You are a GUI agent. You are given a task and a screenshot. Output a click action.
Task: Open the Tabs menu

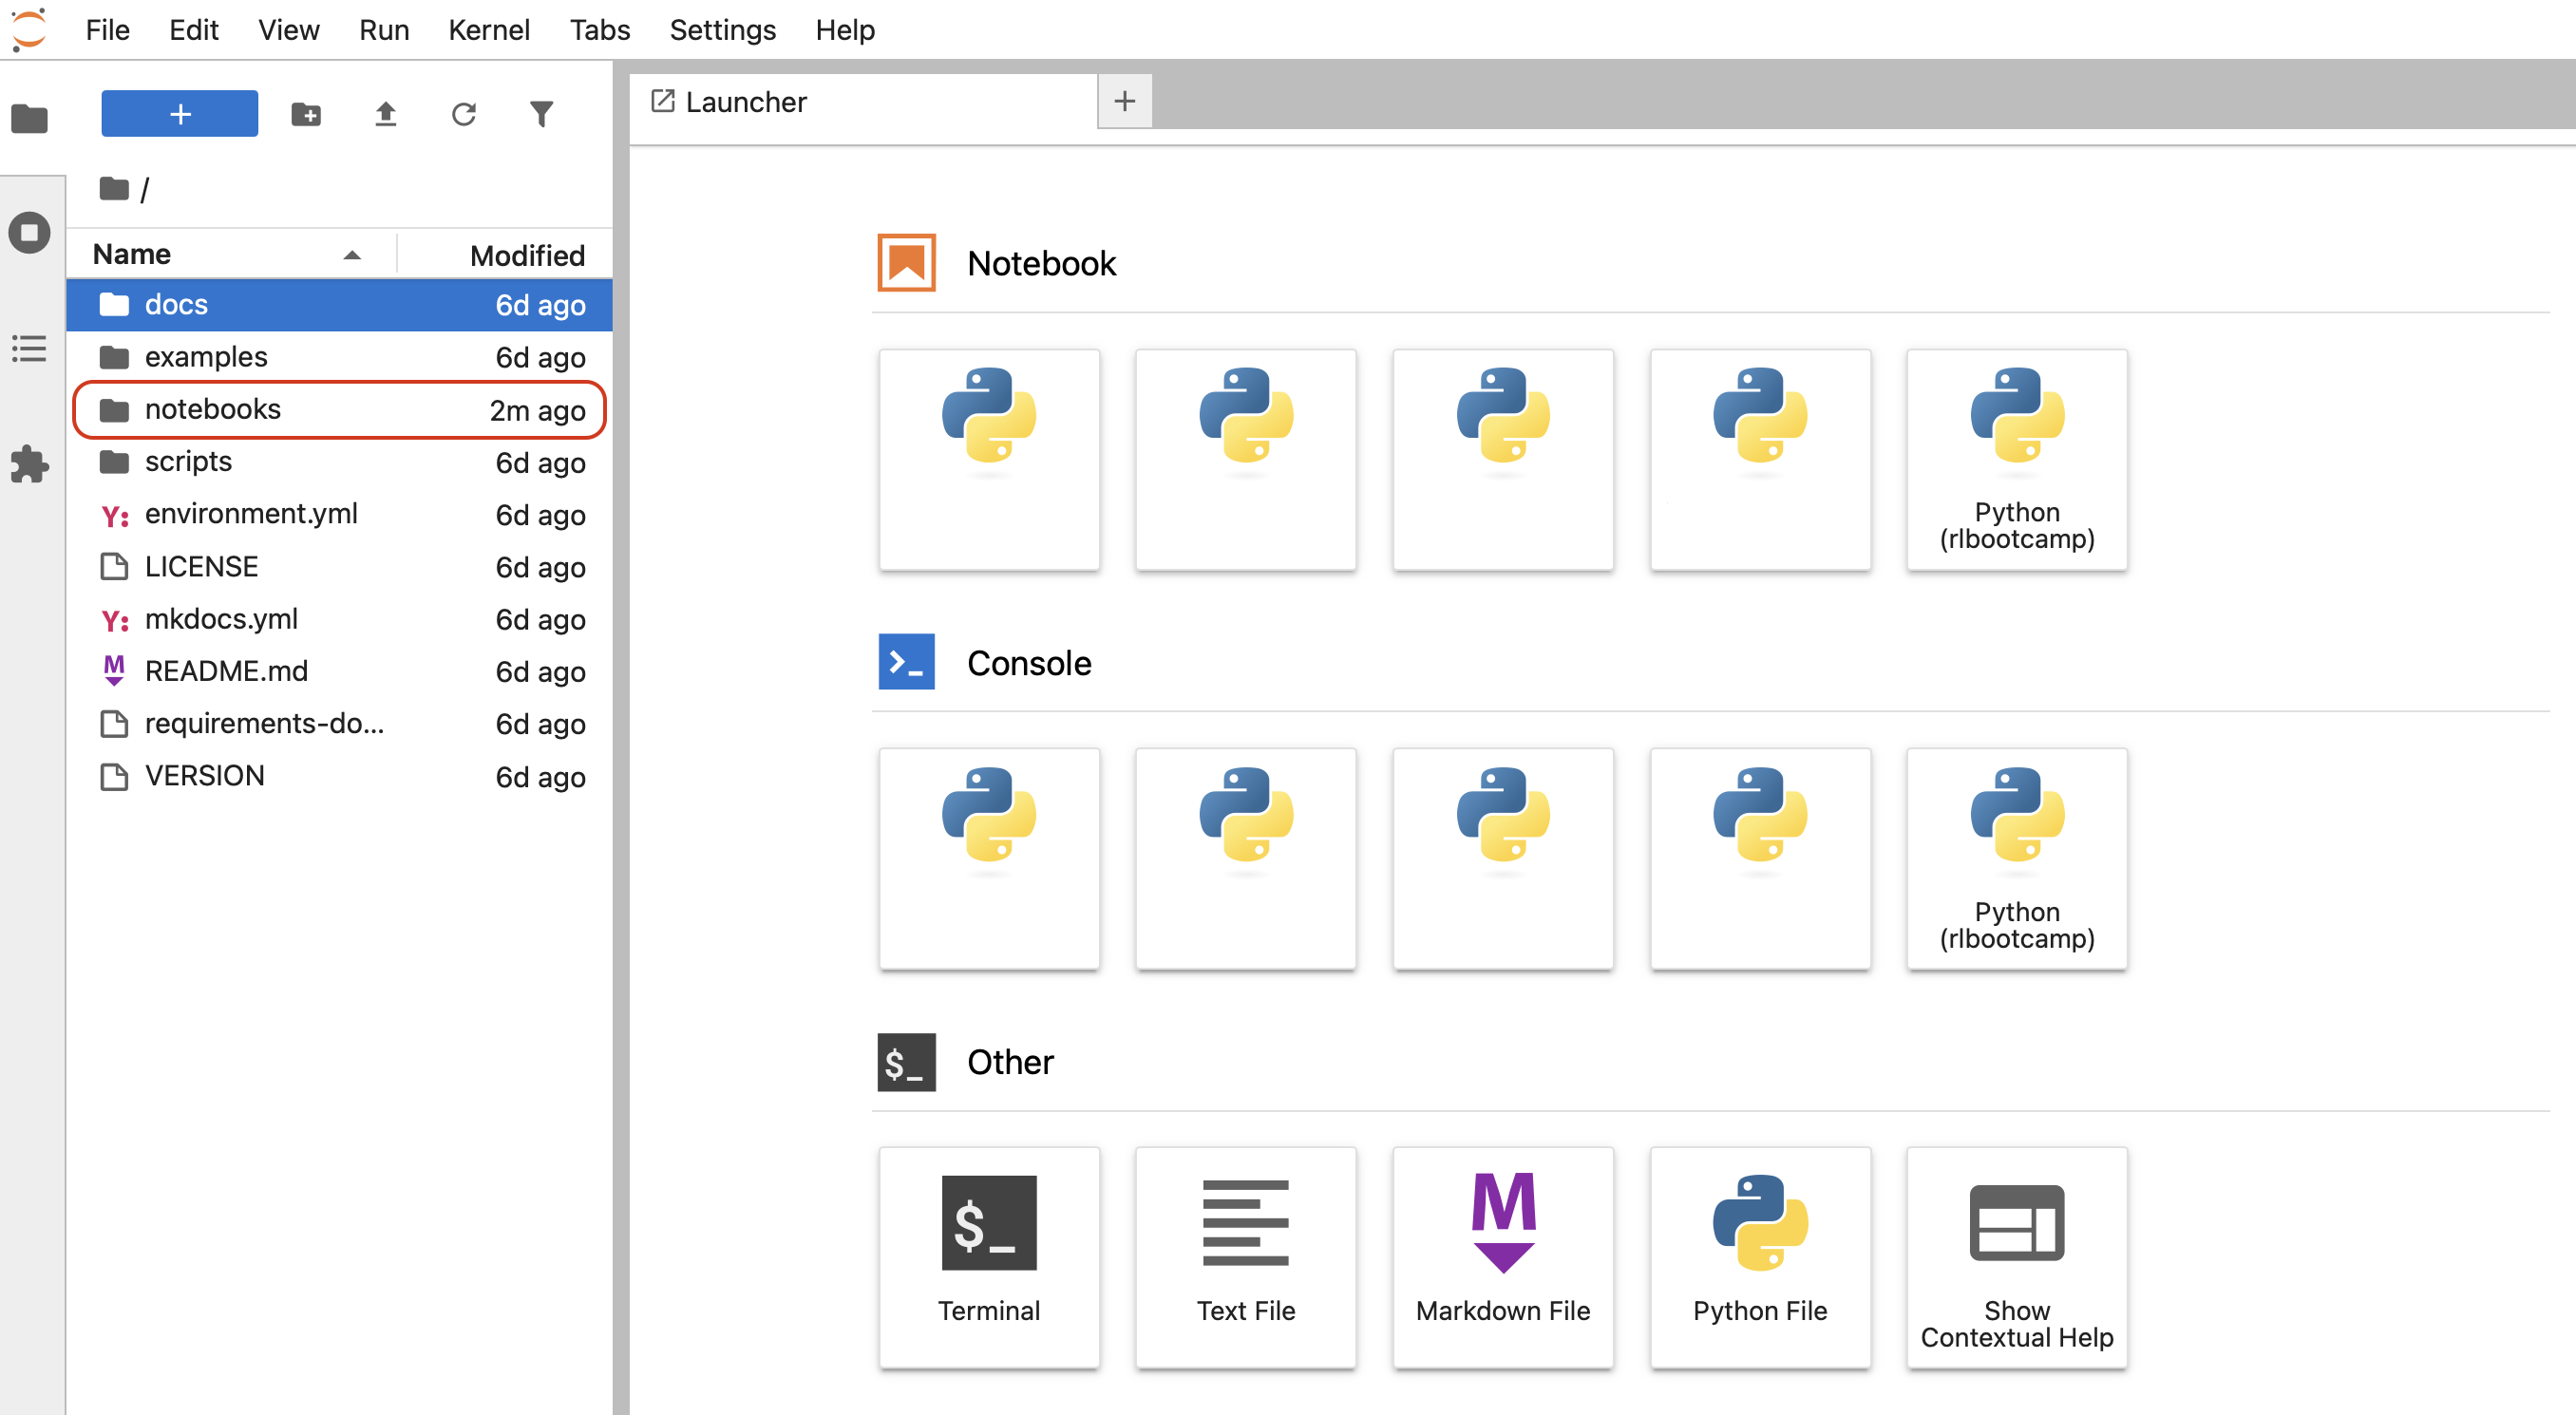[600, 30]
